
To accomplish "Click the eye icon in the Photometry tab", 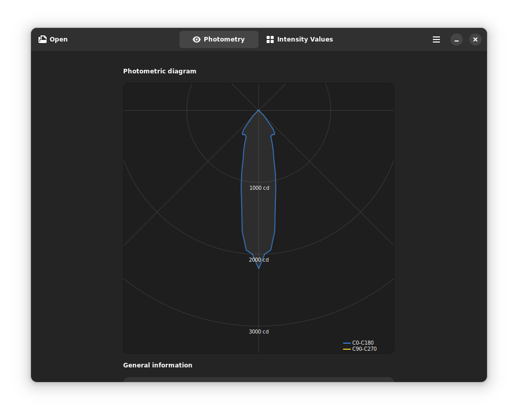I will pyautogui.click(x=196, y=39).
